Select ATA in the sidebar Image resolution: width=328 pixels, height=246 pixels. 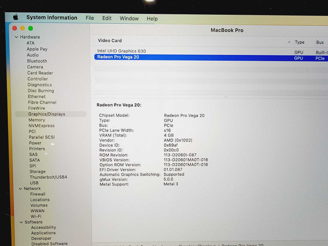click(x=30, y=43)
